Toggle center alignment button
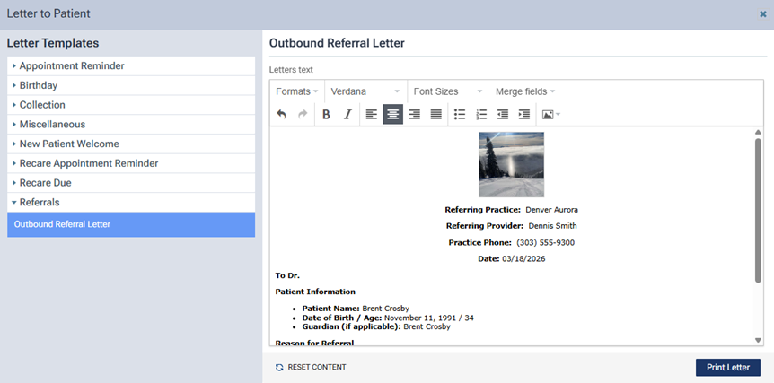The width and height of the screenshot is (774, 383). click(392, 115)
